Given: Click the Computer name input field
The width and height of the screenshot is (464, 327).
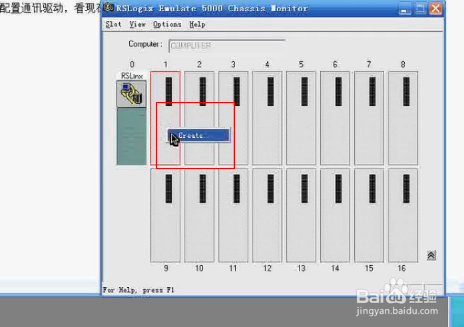Looking at the screenshot, I should point(226,45).
